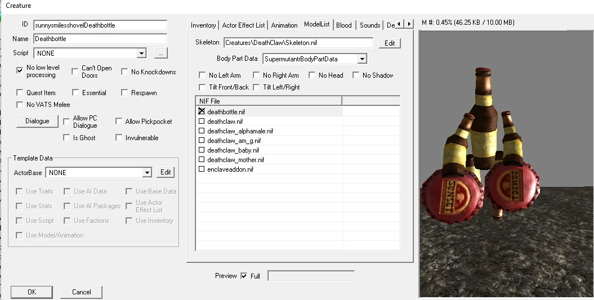
Task: Confirm with the OK button
Action: (x=32, y=292)
